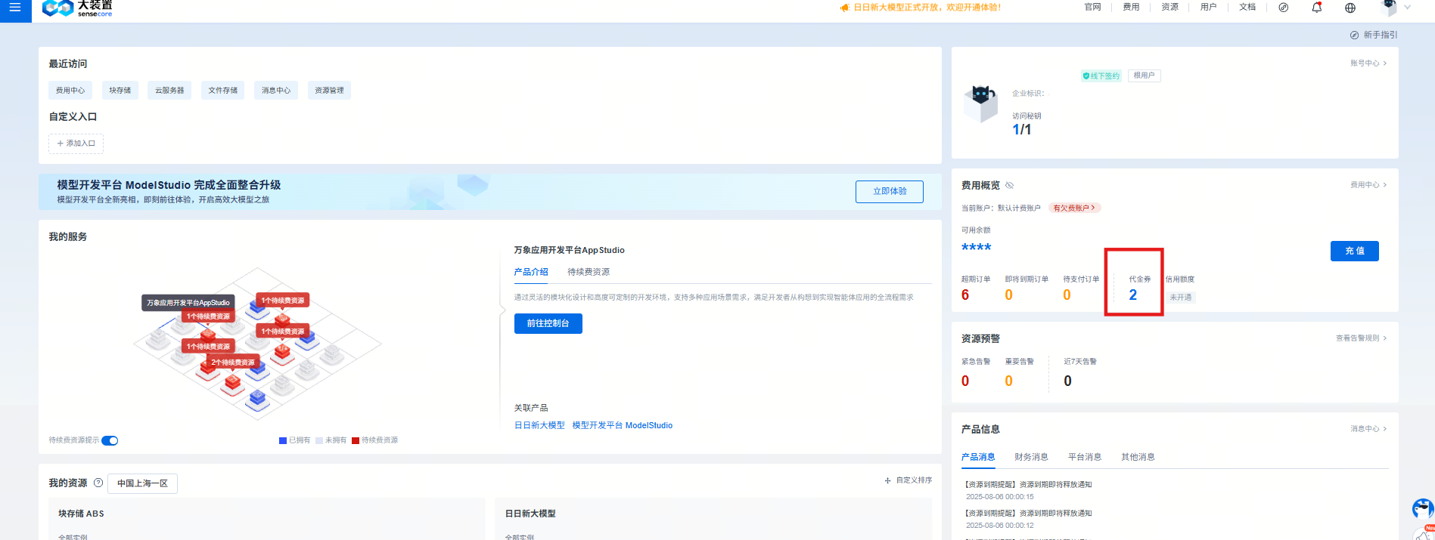
Task: Click the account profile cat avatar
Action: tap(981, 103)
